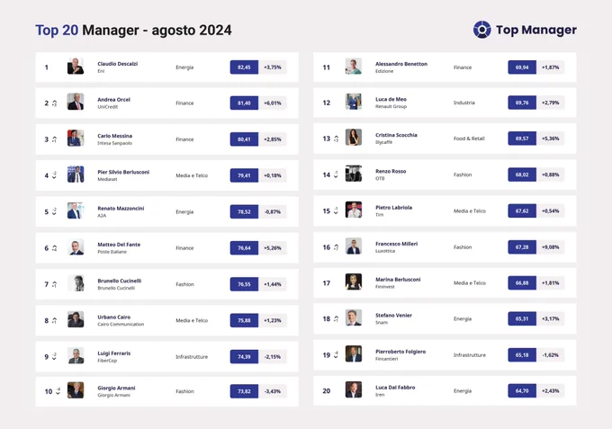Click the name Claudio Descalzi
This screenshot has width=612, height=429.
click(x=118, y=64)
